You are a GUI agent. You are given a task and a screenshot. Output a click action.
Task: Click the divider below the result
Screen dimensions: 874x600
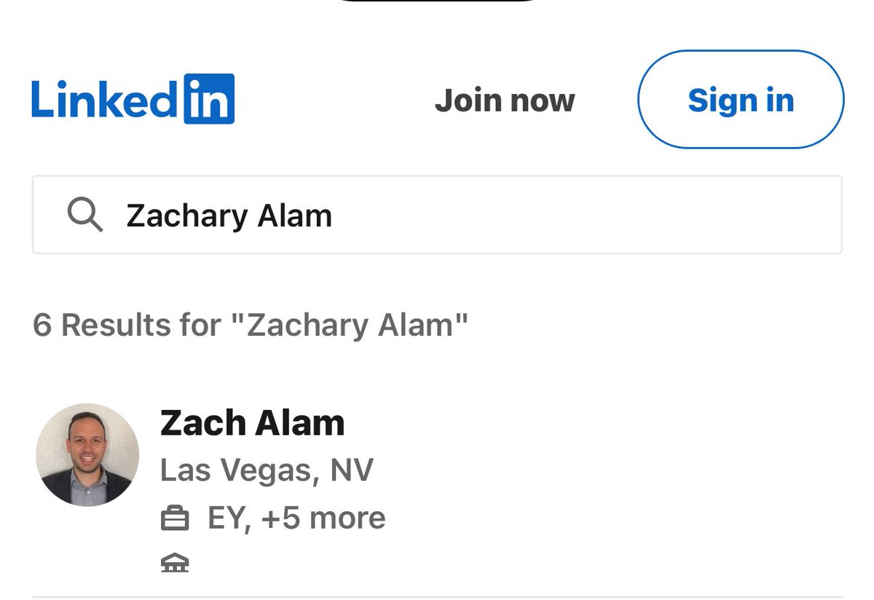[x=437, y=596]
